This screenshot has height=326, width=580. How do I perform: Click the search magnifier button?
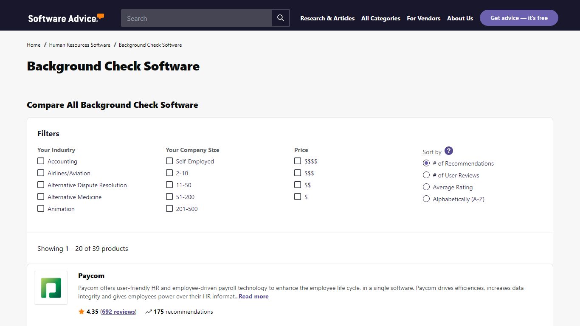click(x=281, y=18)
